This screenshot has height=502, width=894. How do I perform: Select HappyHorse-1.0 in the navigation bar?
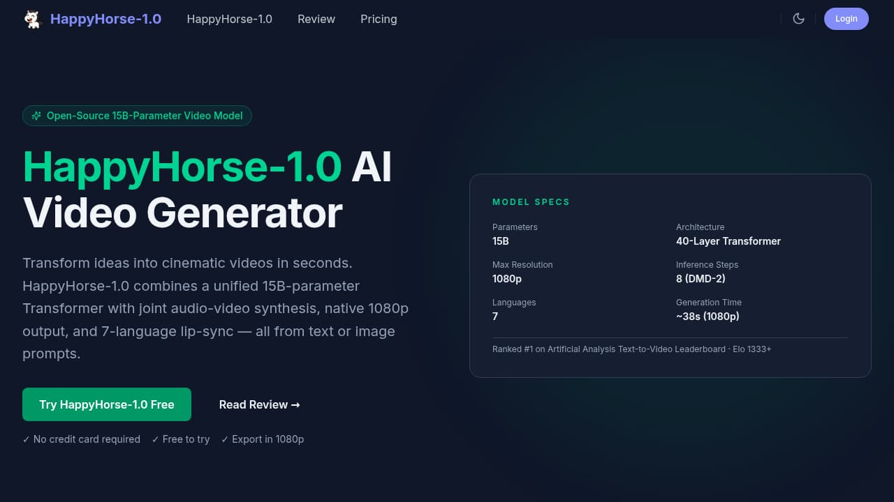229,19
